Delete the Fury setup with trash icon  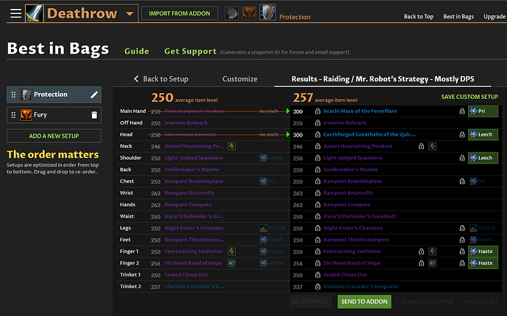pyautogui.click(x=94, y=115)
